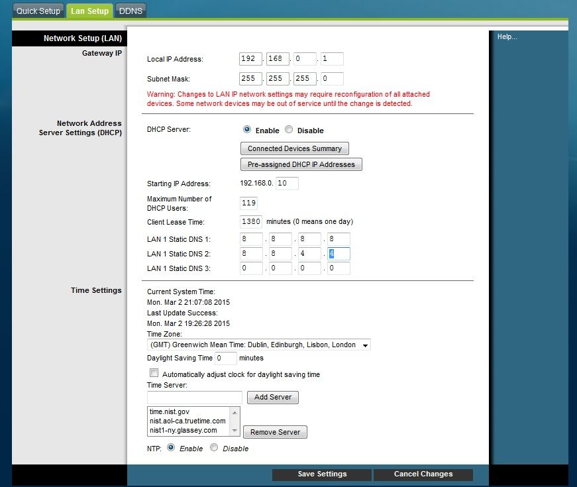Click the Daylight Saving Time minutes field
This screenshot has height=487, width=577.
pos(226,358)
